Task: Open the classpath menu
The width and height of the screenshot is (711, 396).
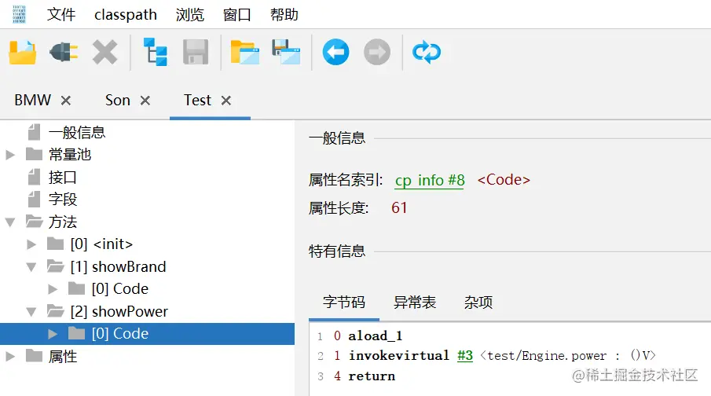Action: (x=126, y=14)
